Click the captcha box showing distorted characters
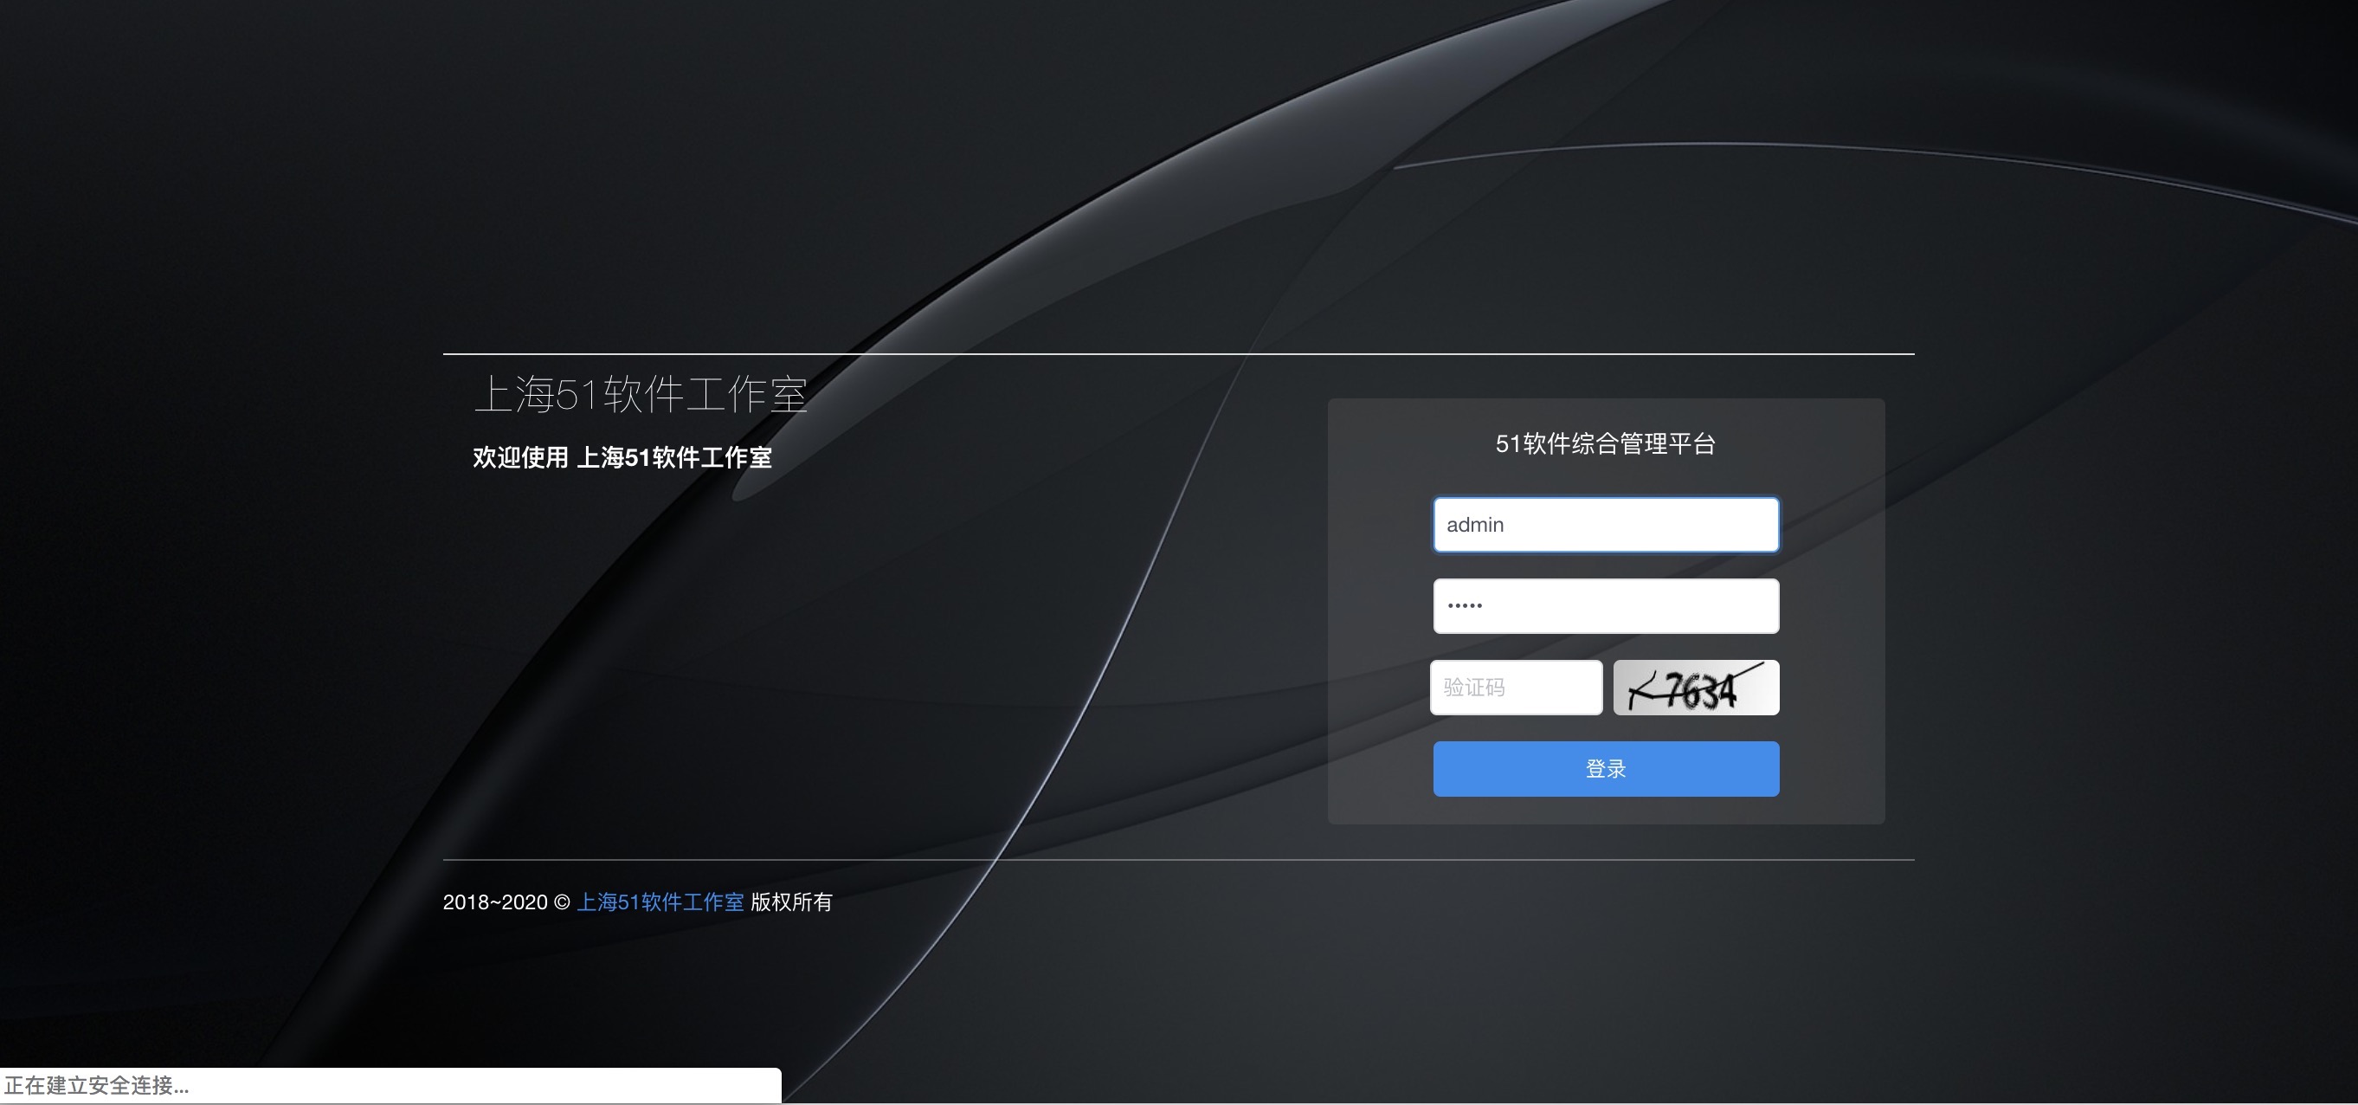The image size is (2358, 1105). [x=1695, y=687]
